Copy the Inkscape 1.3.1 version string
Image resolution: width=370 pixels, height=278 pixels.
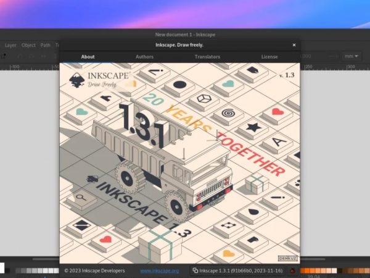click(x=237, y=271)
